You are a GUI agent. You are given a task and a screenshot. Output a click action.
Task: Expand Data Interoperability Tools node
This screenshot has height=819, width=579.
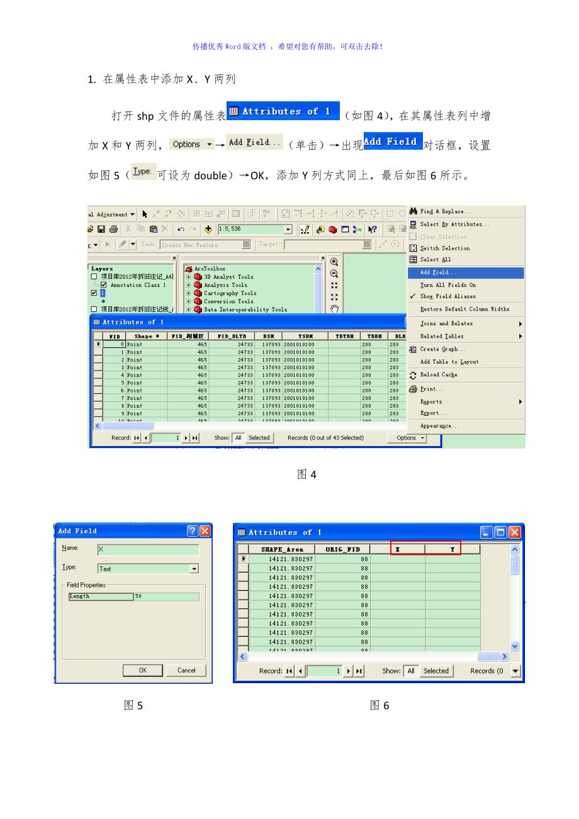click(x=189, y=309)
